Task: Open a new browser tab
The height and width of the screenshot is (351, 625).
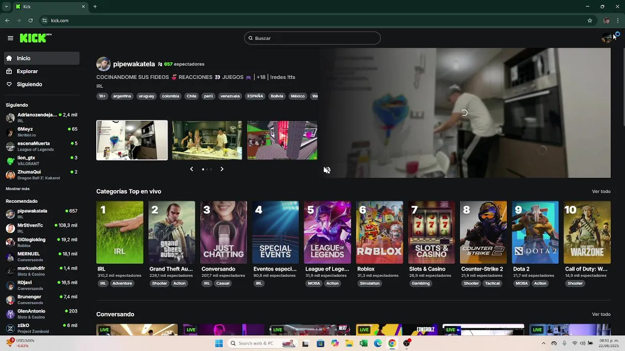Action: (x=95, y=6)
